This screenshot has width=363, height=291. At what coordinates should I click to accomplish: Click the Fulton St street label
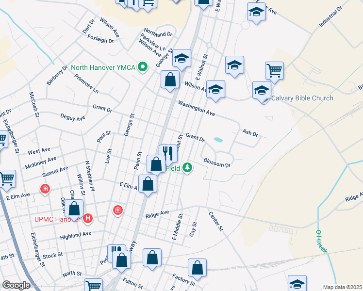click(132, 283)
